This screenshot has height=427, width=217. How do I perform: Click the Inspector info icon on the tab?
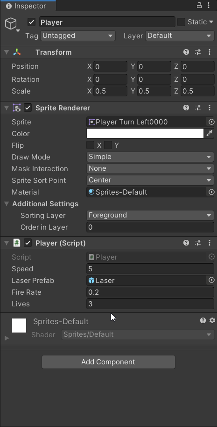point(9,6)
